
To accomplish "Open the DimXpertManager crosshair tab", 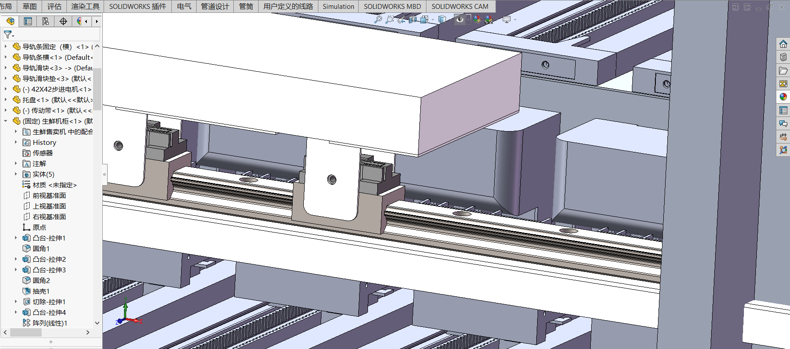I will point(63,21).
